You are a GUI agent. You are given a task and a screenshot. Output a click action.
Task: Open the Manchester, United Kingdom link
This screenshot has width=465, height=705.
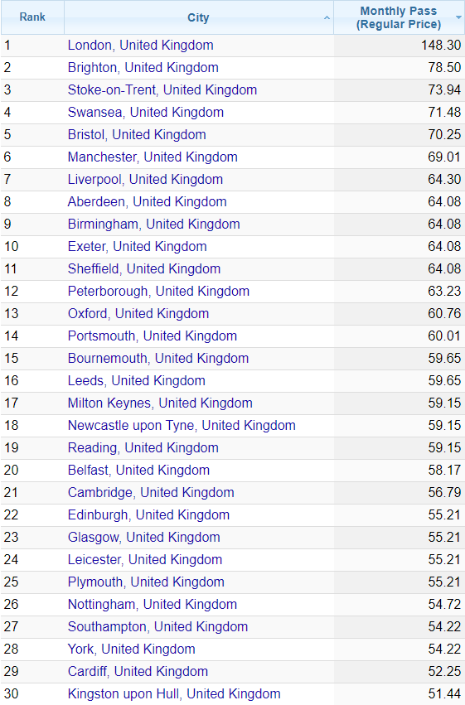coord(153,157)
